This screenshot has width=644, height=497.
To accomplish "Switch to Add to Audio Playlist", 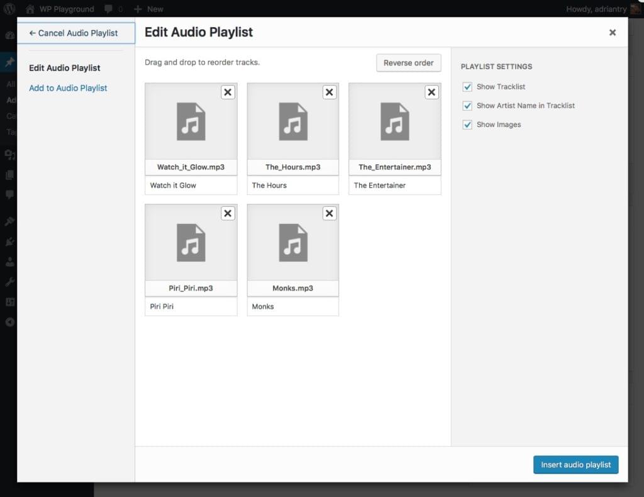I will click(x=68, y=87).
